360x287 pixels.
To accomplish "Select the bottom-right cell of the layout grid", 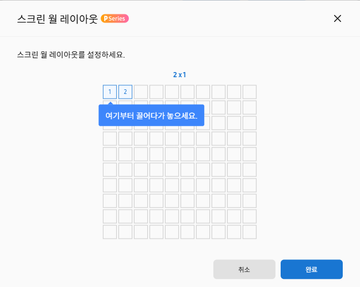I will 250,232.
